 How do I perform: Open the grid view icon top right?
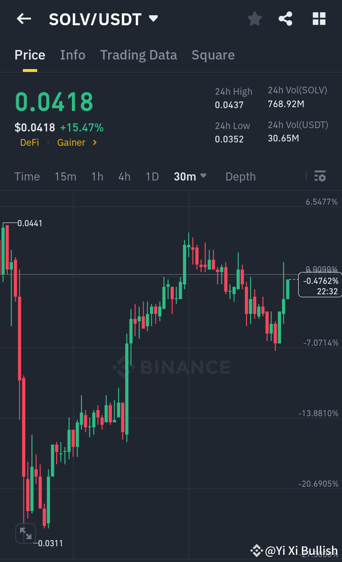click(x=318, y=19)
